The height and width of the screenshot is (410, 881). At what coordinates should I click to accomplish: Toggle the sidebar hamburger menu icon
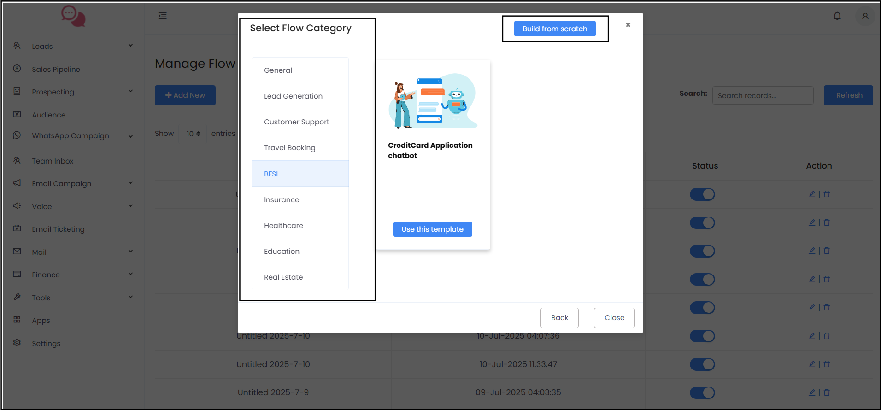click(x=163, y=16)
